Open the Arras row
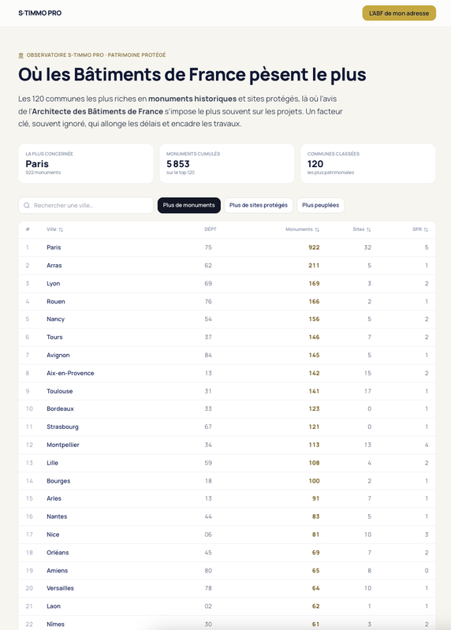This screenshot has height=630, width=451. click(x=227, y=266)
